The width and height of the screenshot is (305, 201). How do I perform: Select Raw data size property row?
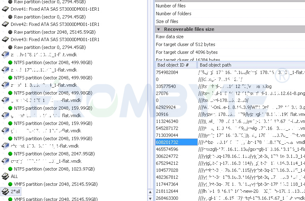pos(230,37)
